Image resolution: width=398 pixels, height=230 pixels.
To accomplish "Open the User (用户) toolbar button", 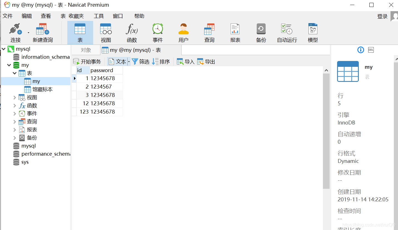I will click(x=184, y=33).
